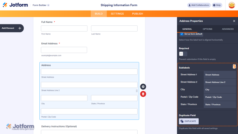Select the GENERAL properties tab
This screenshot has width=238, height=134.
coord(187,29)
